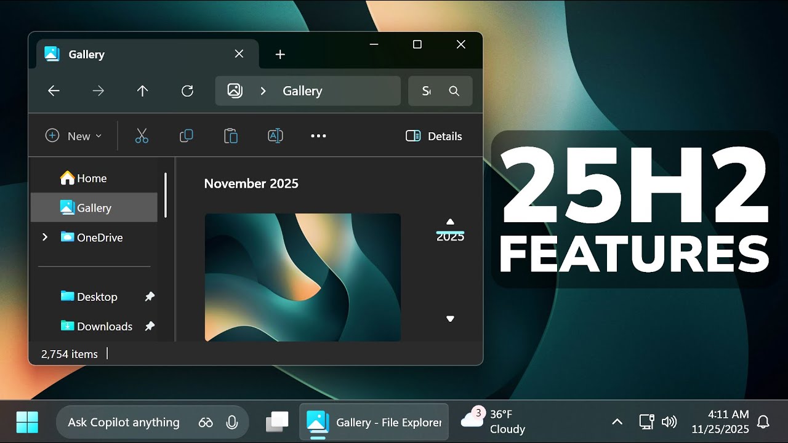This screenshot has height=443, width=788.
Task: Click the 2,754 items status text
Action: 70,354
